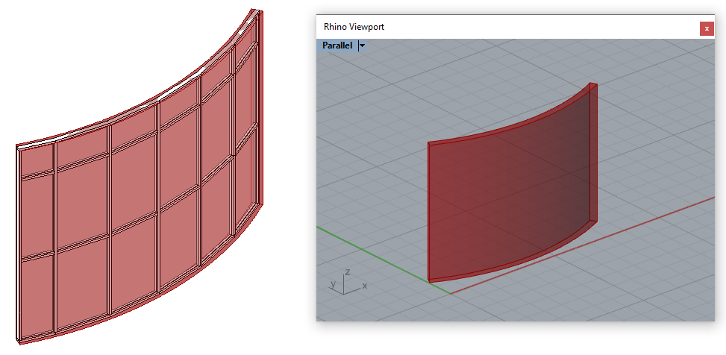726x355 pixels.
Task: Close the Rhino Viewport window
Action: tap(706, 28)
